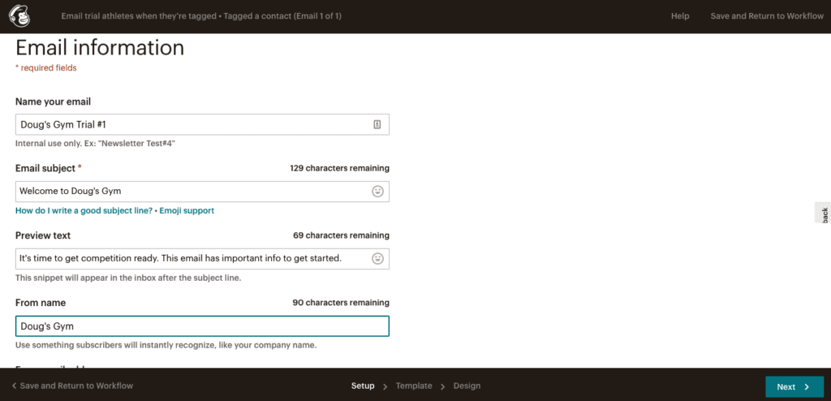The image size is (831, 401).
Task: Open the Help menu
Action: coord(680,16)
